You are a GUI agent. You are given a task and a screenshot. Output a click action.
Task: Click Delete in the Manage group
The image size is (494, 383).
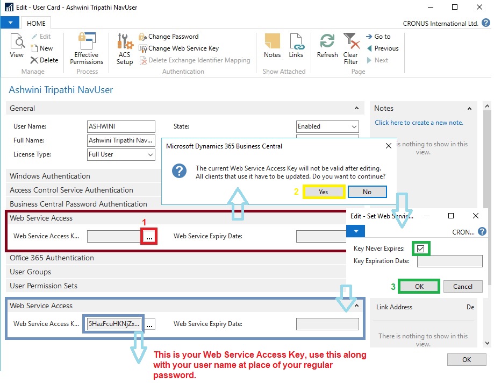pos(44,60)
